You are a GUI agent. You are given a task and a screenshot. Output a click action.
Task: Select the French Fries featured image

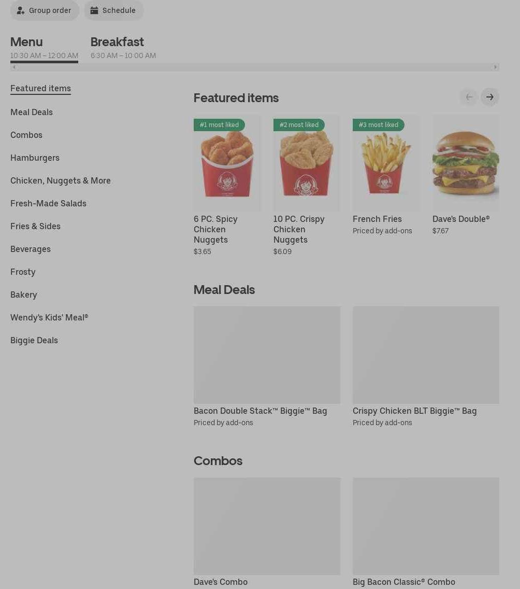386,163
